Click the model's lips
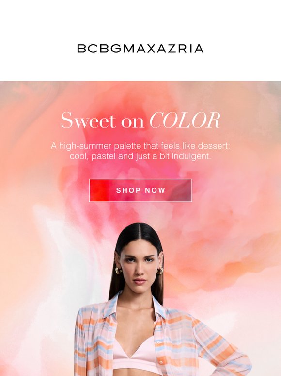281x376 pixels. coord(140,281)
